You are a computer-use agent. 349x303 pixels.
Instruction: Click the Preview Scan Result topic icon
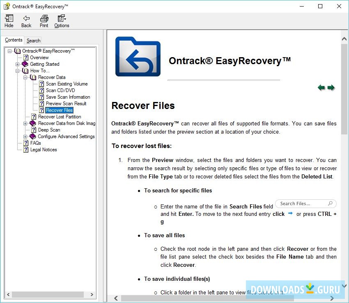(41, 104)
